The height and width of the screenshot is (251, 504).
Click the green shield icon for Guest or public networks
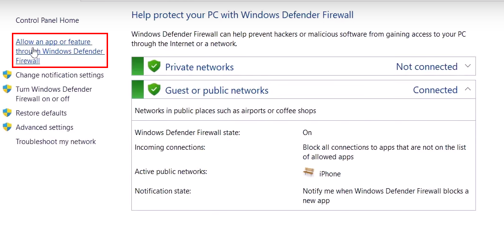point(154,89)
